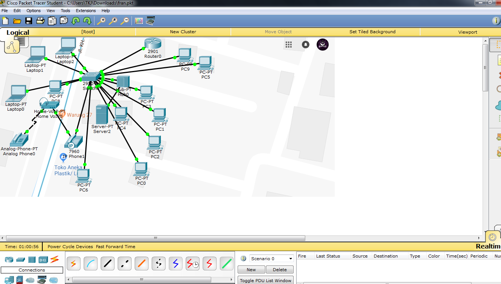Image resolution: width=501 pixels, height=284 pixels.
Task: Open the Help menu
Action: (x=106, y=11)
